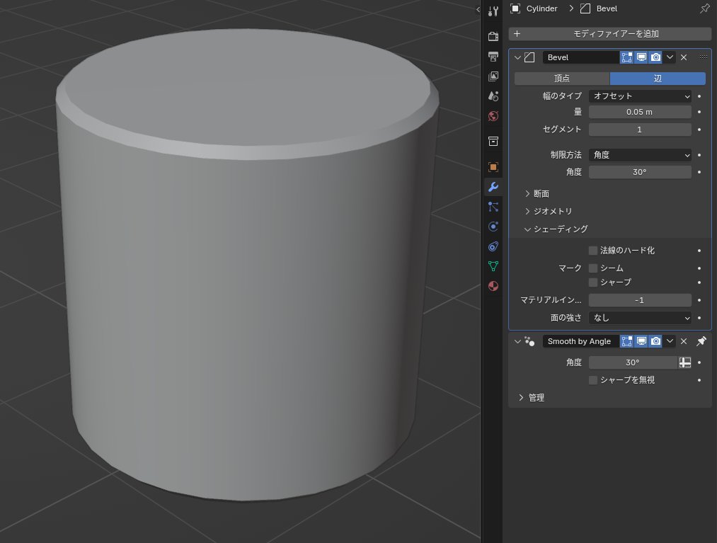Open the Scene properties tab
This screenshot has width=717, height=543.
point(493,96)
